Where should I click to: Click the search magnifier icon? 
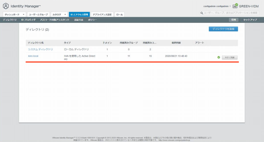[x=202, y=13]
